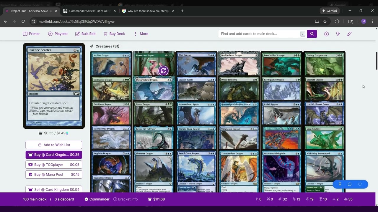The image size is (378, 212).
Task: Open the Dragon Turtle card
Action: point(196,88)
